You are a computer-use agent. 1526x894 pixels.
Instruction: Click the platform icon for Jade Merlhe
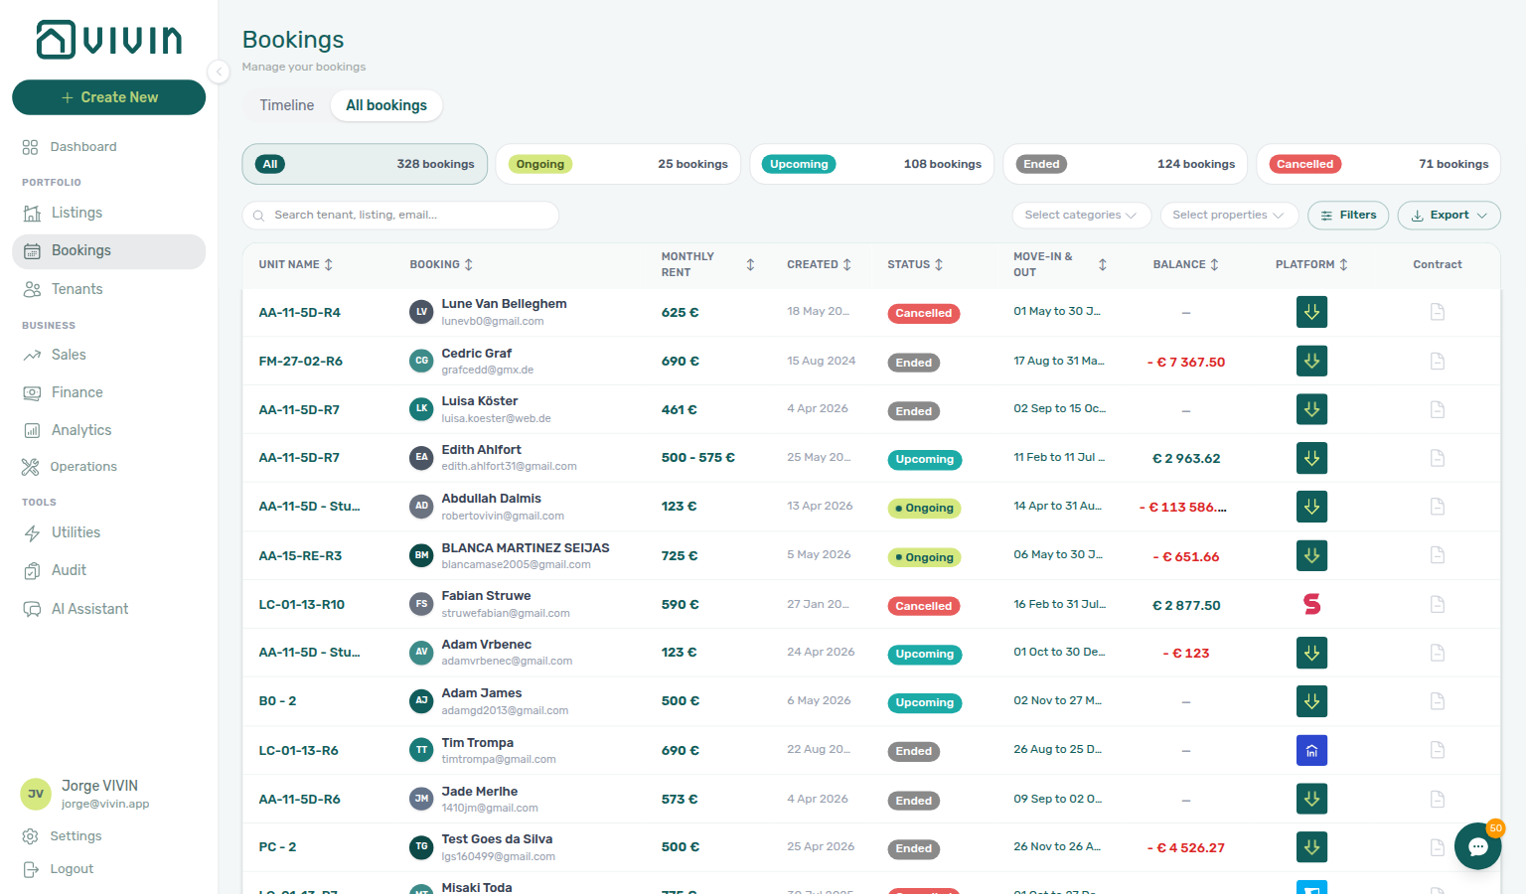click(1311, 799)
